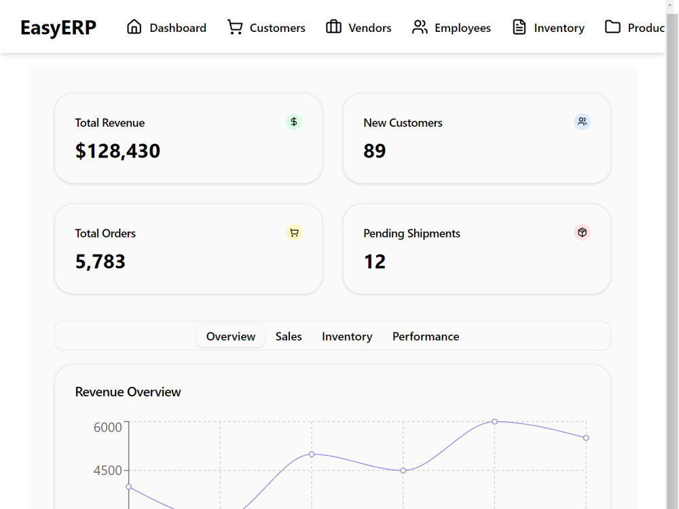Screen dimensions: 679x509
Task: Click the Dashboard home icon
Action: coord(134,27)
